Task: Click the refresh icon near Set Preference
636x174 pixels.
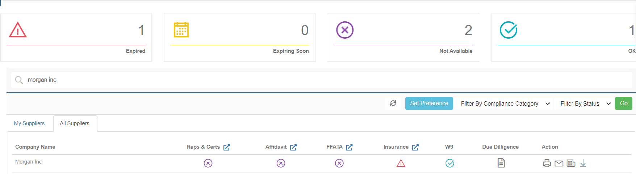Action: [393, 103]
